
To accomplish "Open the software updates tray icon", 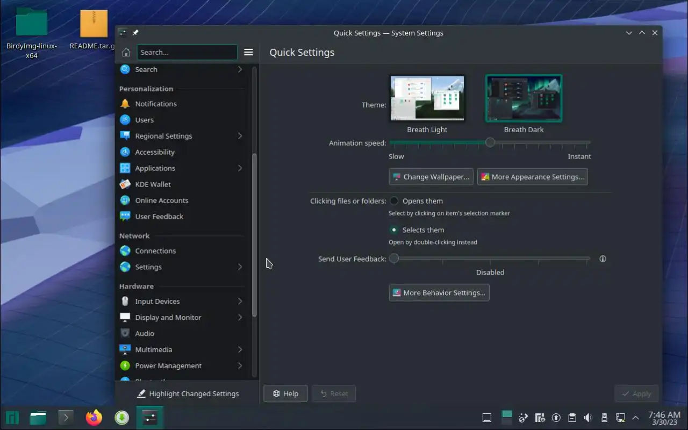I will (x=556, y=418).
